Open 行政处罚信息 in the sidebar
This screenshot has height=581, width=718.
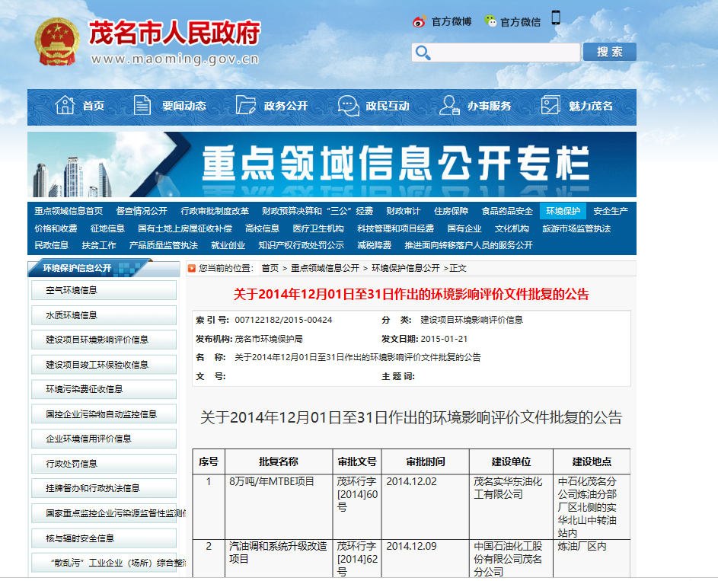[x=72, y=464]
